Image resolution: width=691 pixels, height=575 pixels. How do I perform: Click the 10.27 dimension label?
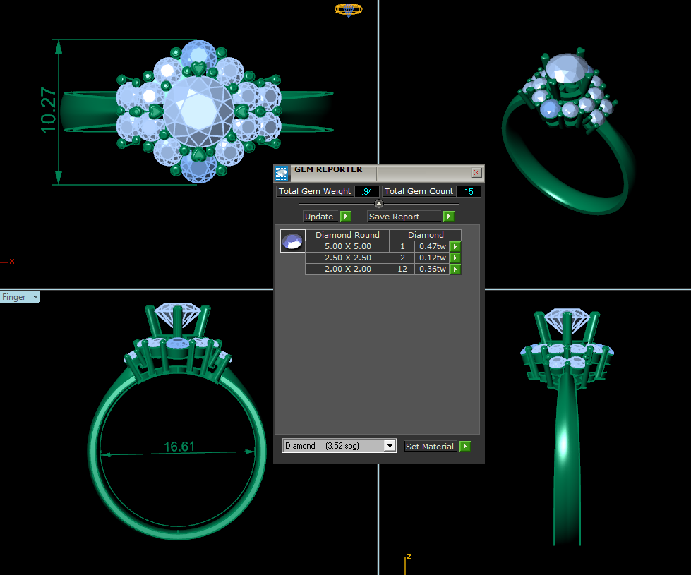click(48, 110)
